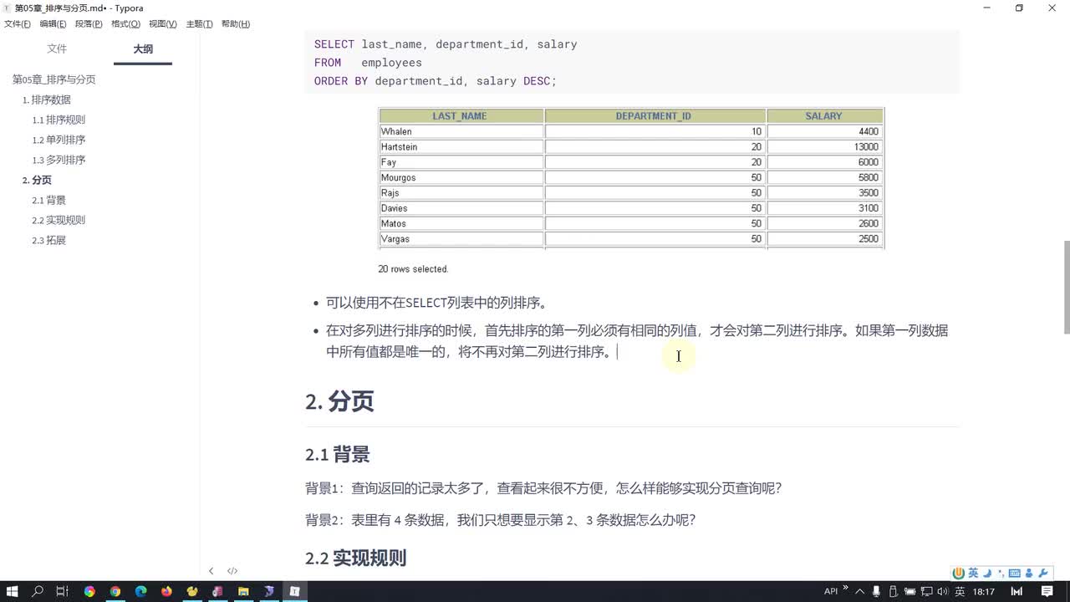Viewport: 1070px width, 602px height.
Task: Click IME toolbar logo icon
Action: pos(960,573)
